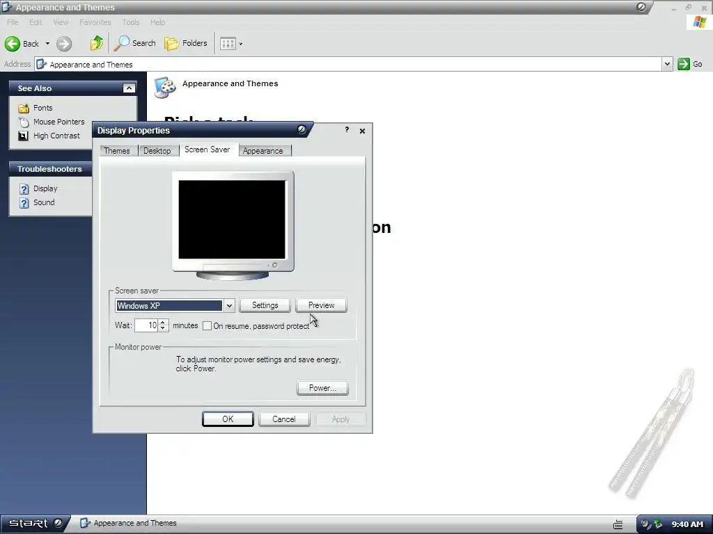Screen dimensions: 713x534
Task: Click Cancel in Display Properties
Action: click(x=284, y=419)
